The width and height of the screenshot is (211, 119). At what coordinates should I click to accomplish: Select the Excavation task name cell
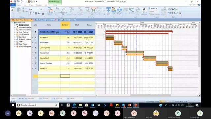pos(49,37)
